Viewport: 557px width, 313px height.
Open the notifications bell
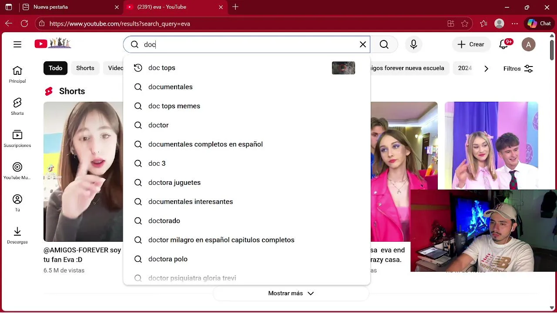click(504, 44)
